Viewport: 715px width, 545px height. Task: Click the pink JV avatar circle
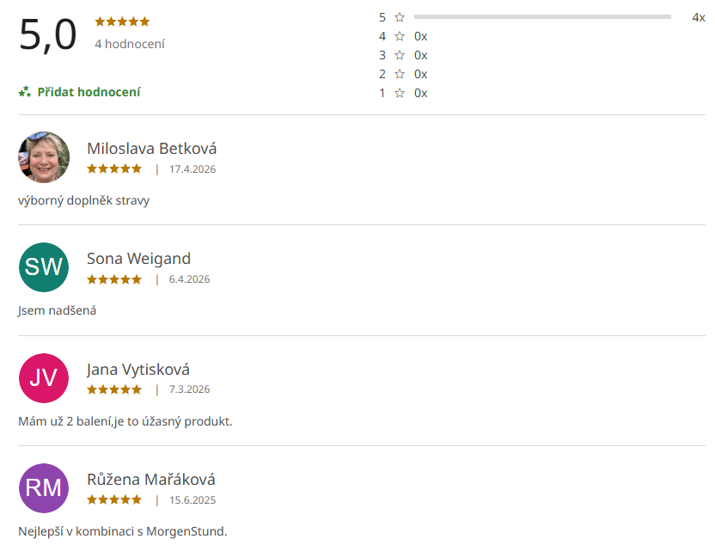44,378
